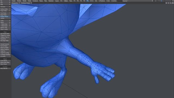Switch to the Detail tab
Screen dimensions: 174x98
[x=30, y=1]
